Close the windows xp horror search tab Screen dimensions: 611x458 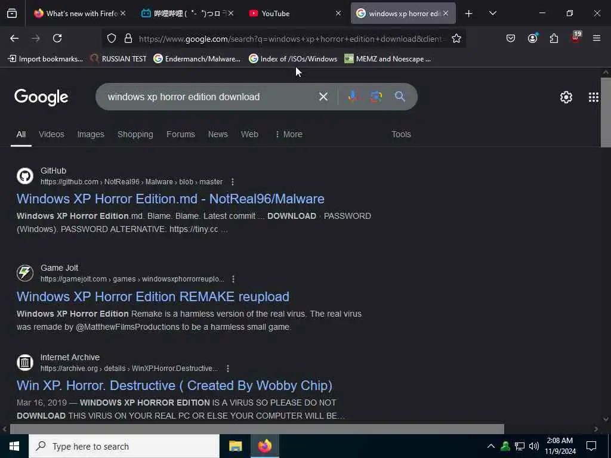(x=445, y=14)
